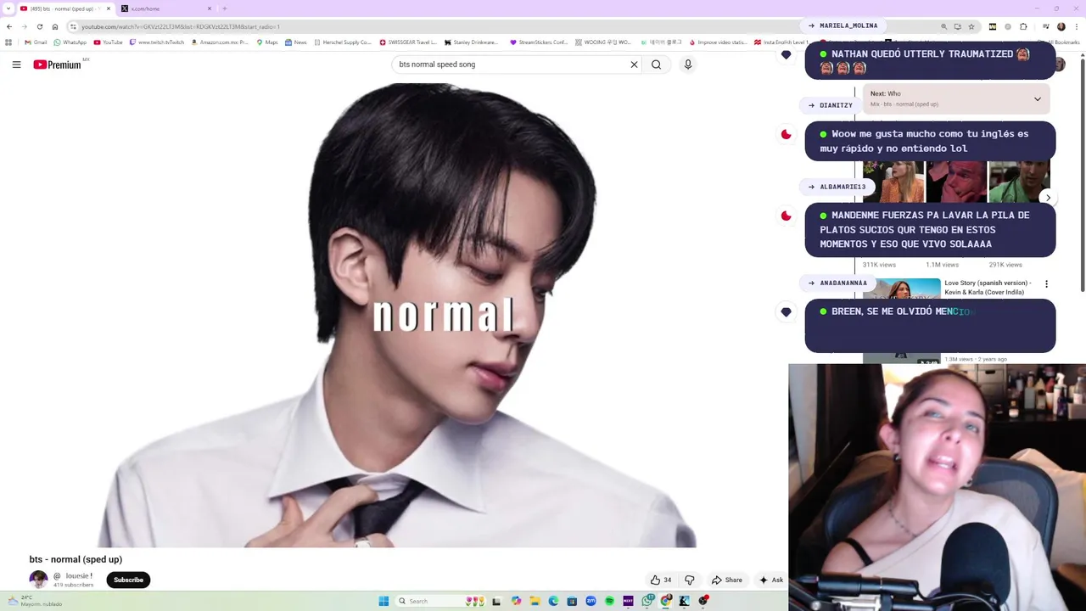Play Love Story (spanish version) recommendation
The image size is (1086, 611).
coord(988,288)
